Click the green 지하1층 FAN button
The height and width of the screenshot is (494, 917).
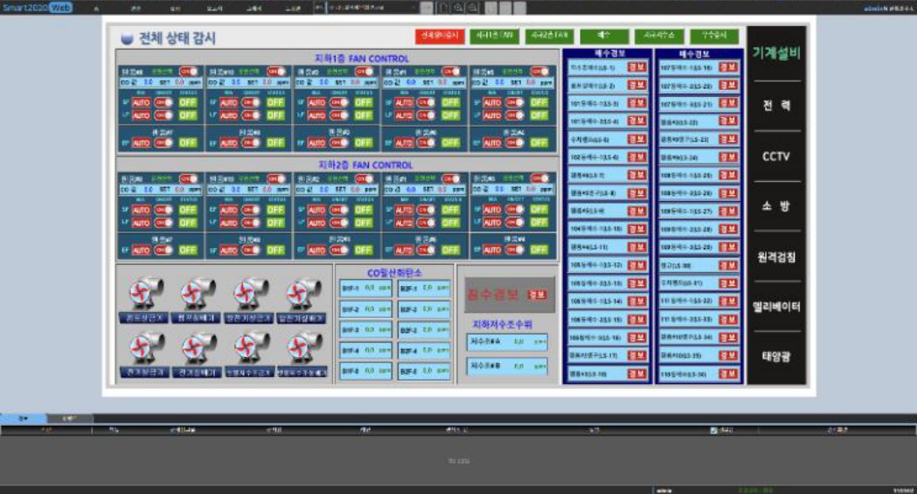494,36
